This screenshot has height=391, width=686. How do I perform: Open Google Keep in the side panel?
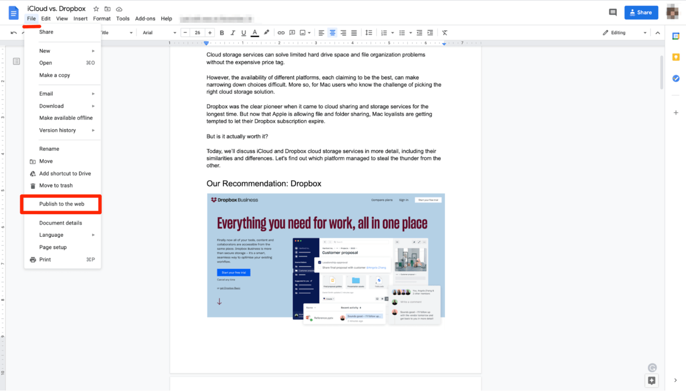click(676, 57)
